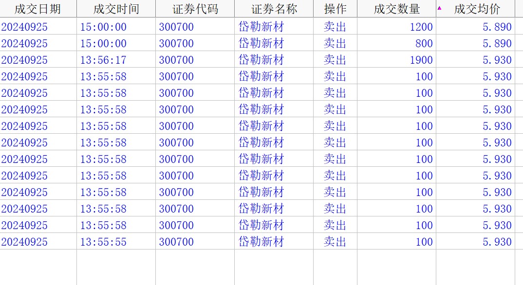Click the 成交数量 column header

[396, 9]
